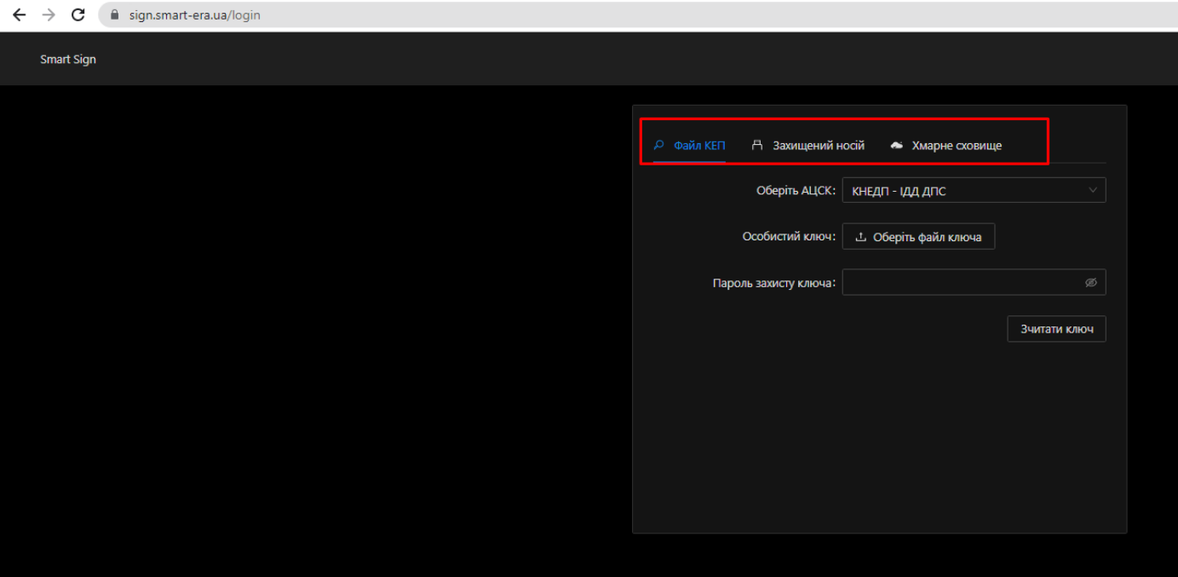This screenshot has height=577, width=1178.
Task: Toggle password visibility eye icon
Action: (1090, 283)
